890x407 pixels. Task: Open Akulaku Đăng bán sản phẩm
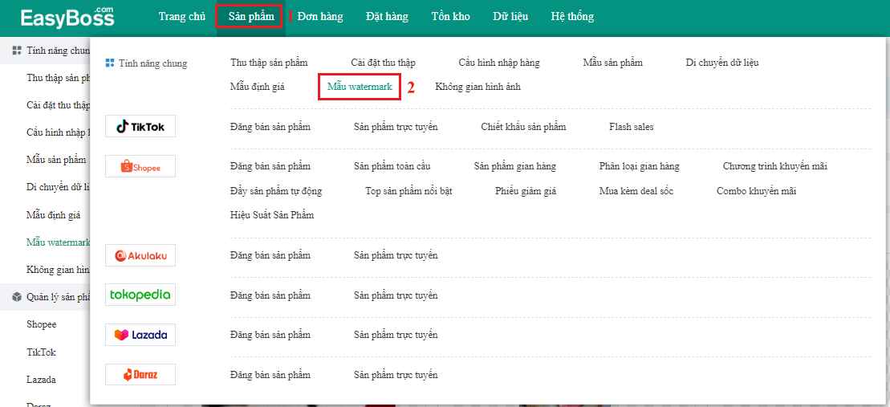pos(270,255)
